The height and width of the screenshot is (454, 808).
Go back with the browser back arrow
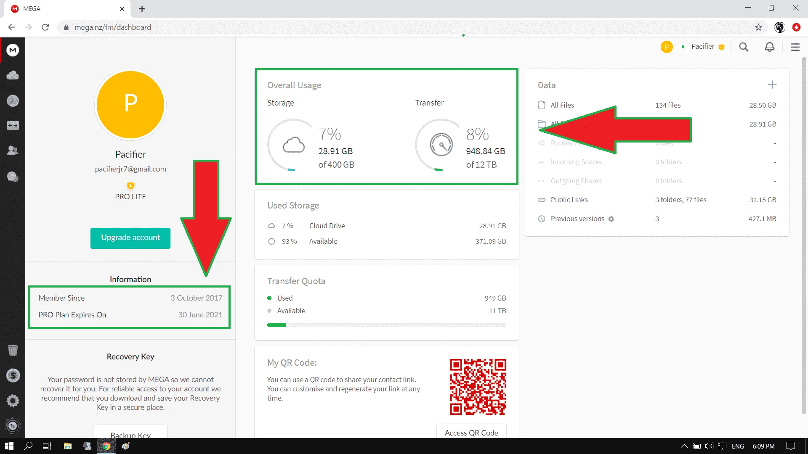click(x=11, y=27)
